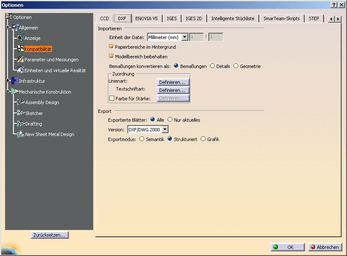Close the Optionen dialog window

(x=342, y=5)
